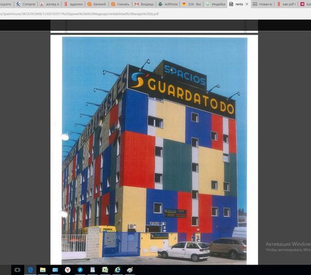Close the renta PDF tab
The height and width of the screenshot is (275, 311).
[247, 4]
